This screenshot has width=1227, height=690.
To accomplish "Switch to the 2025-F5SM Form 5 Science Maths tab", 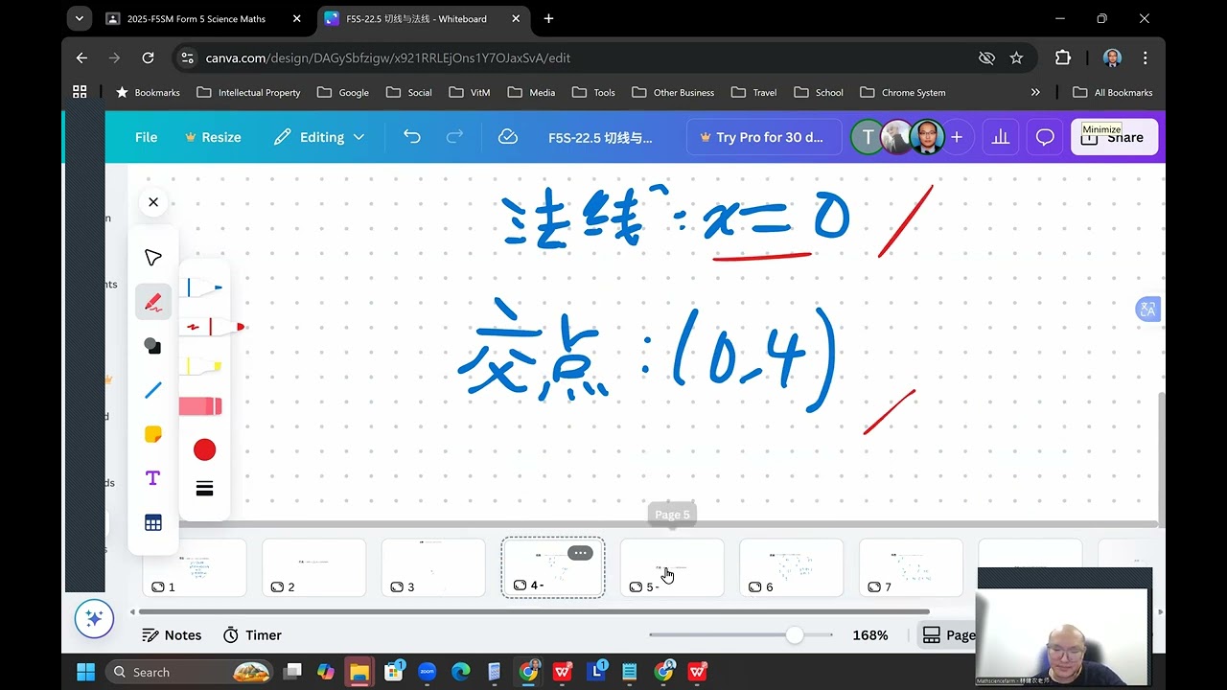I will coord(197,18).
